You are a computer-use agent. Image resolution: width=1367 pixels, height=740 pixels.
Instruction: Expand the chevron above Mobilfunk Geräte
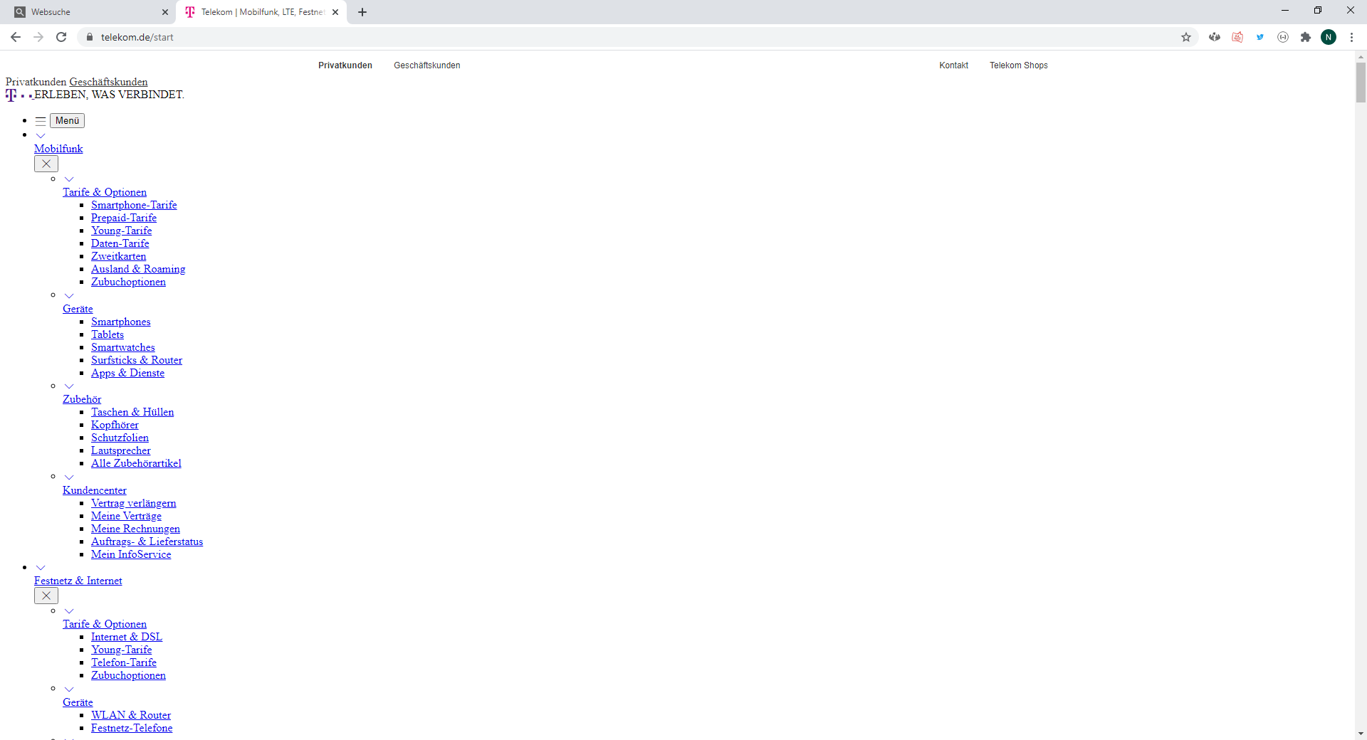pos(69,295)
